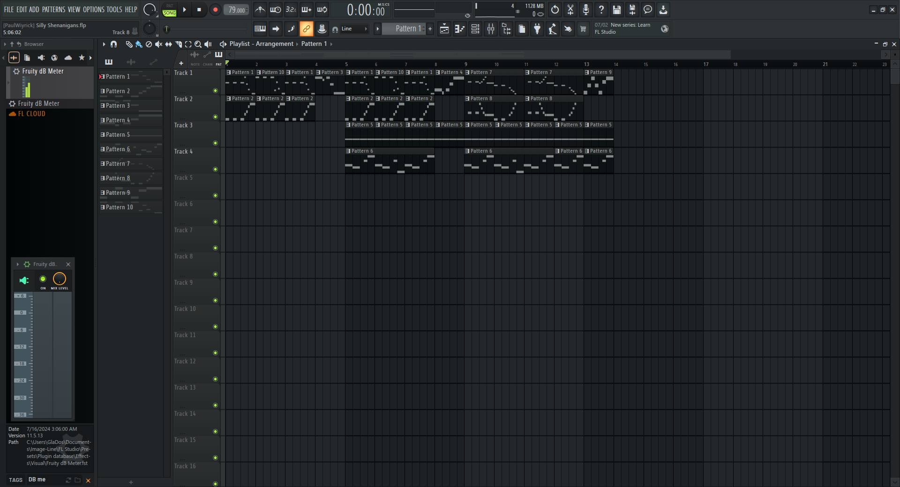Select the Mute tool in Playlist

click(x=158, y=44)
